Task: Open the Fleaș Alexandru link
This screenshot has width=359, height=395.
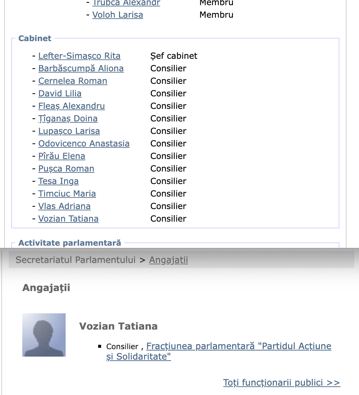Action: (71, 106)
